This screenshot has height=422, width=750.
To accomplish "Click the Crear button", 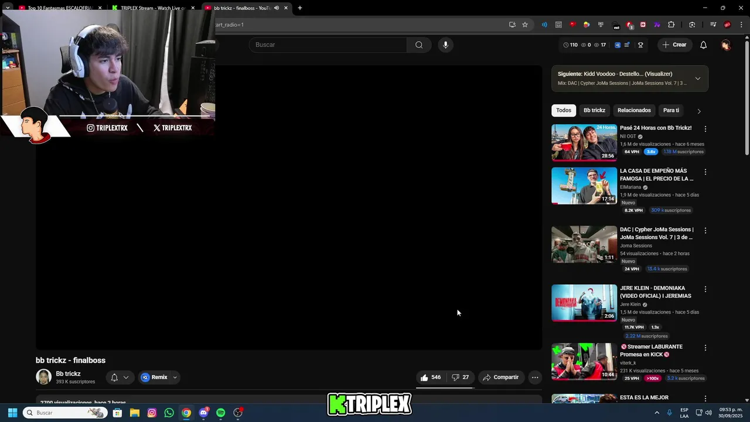I will click(674, 45).
